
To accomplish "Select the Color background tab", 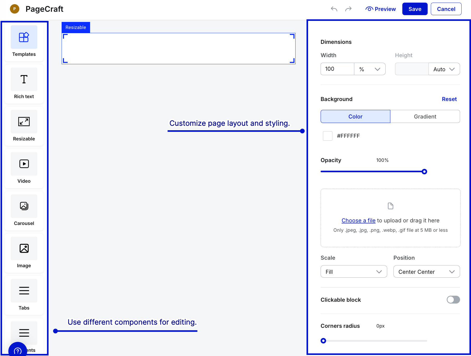I will coord(355,117).
